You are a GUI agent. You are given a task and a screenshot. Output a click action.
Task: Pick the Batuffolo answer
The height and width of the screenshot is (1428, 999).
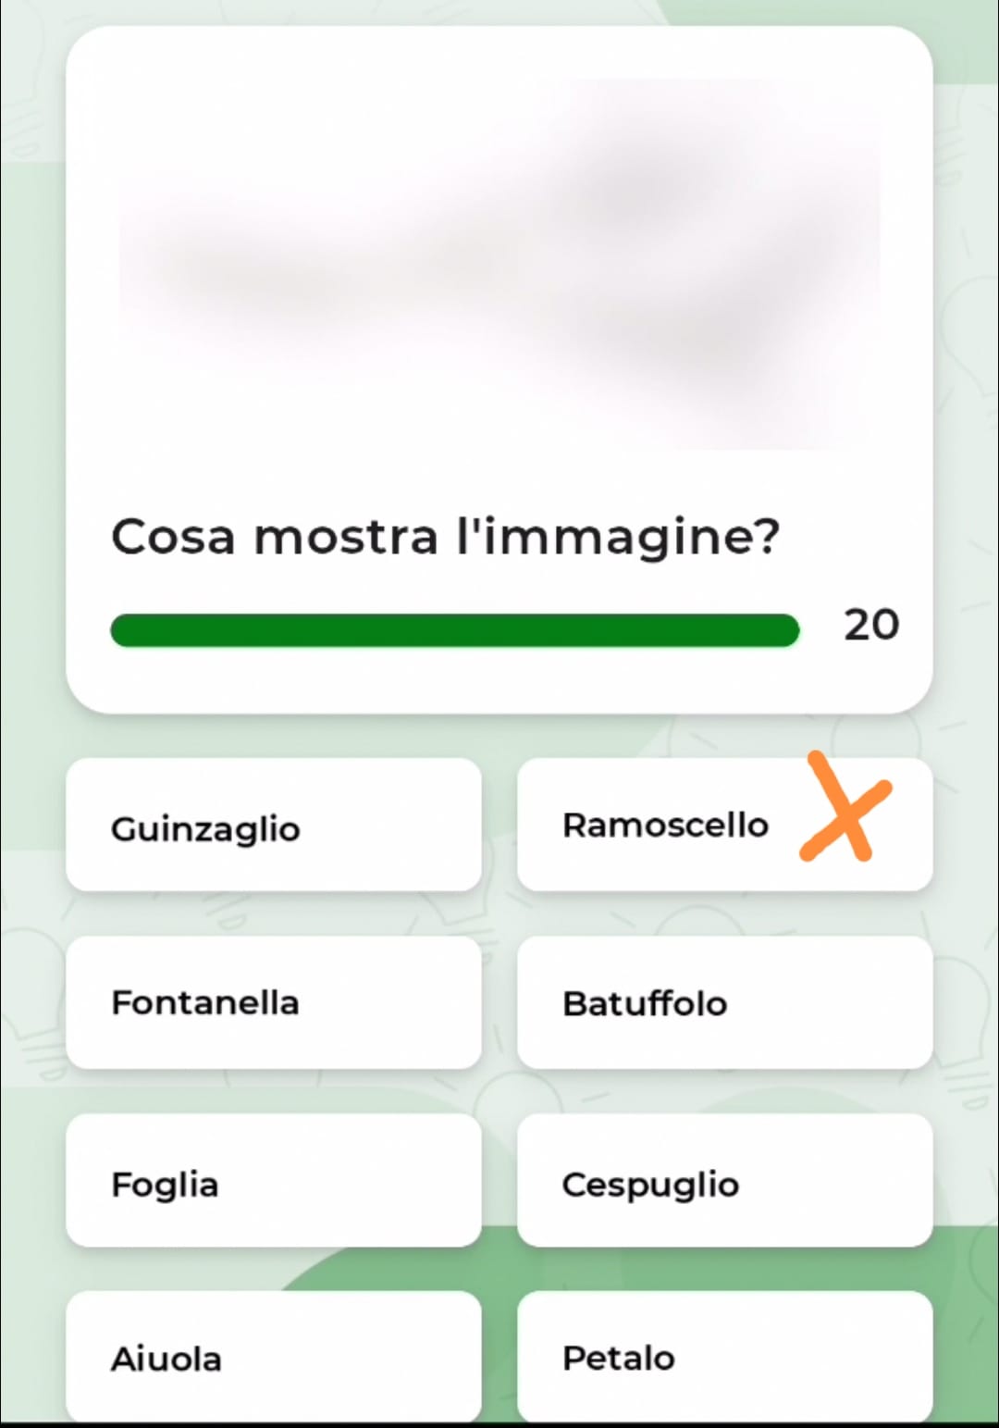[x=724, y=1002]
